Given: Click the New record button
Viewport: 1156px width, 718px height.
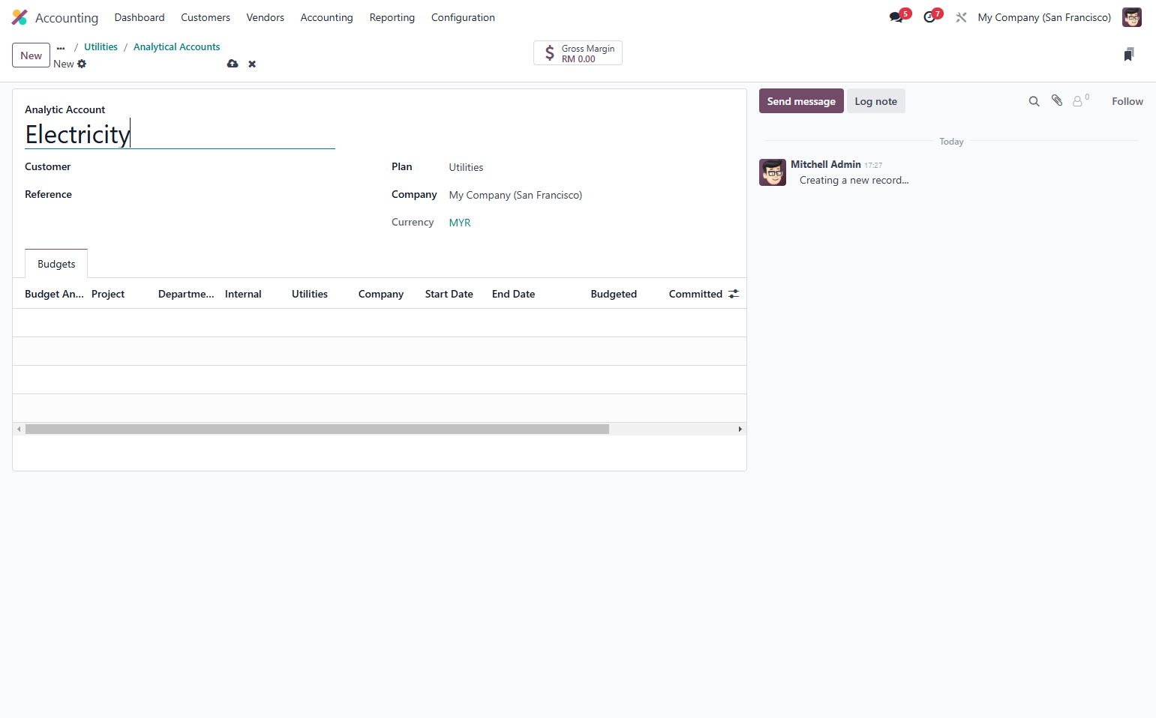Looking at the screenshot, I should point(32,55).
